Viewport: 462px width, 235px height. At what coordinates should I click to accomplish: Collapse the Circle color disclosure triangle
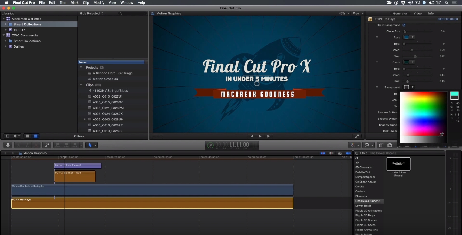tap(377, 62)
